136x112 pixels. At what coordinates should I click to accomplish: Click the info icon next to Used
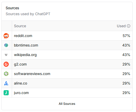(x=129, y=26)
